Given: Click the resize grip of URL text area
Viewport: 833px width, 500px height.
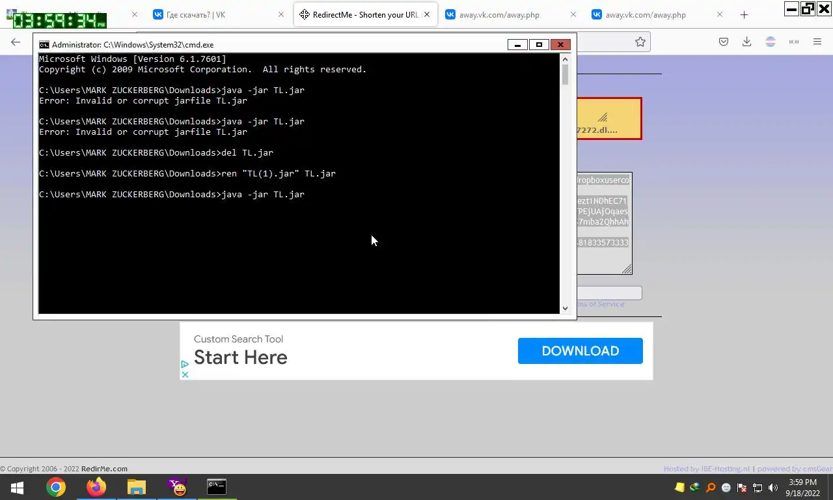Looking at the screenshot, I should 627,269.
